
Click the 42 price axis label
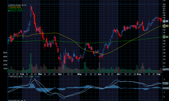[164, 33]
